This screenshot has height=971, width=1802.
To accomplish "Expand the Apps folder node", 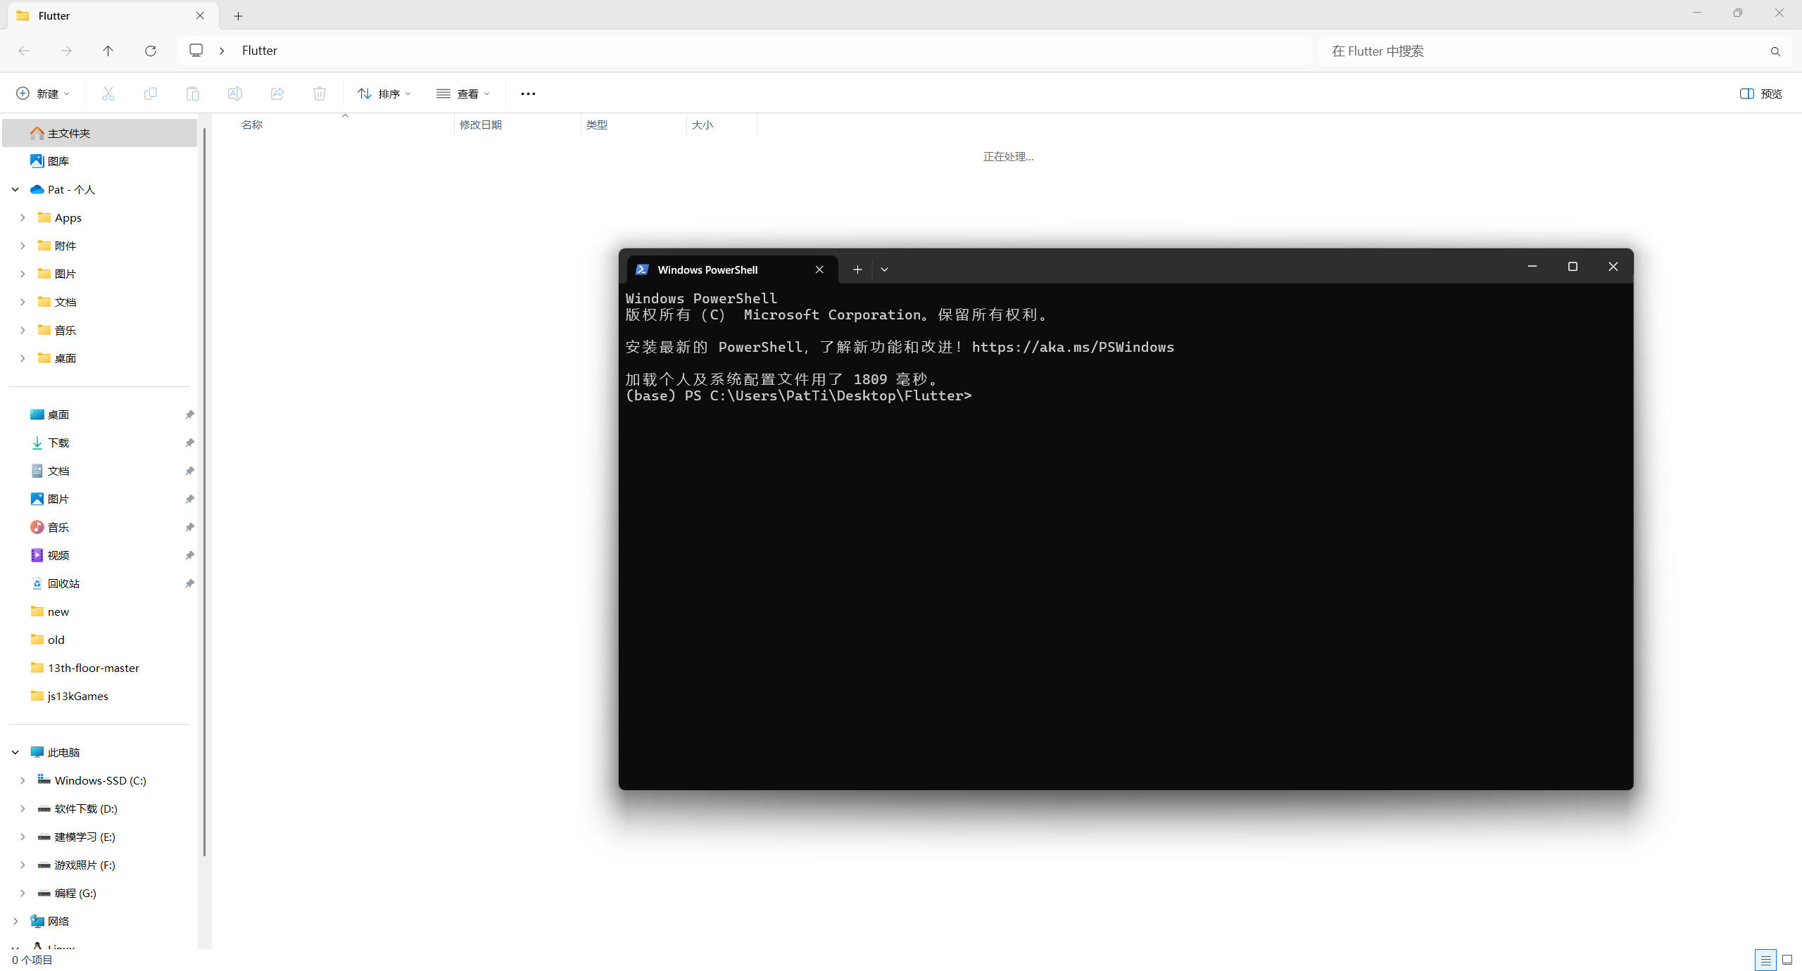I will 23,217.
